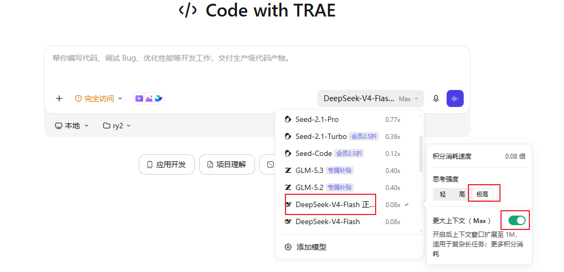The height and width of the screenshot is (272, 564).
Task: Click the 会员2.5折 badge on Seed-2.1-Turbo
Action: [x=364, y=136]
